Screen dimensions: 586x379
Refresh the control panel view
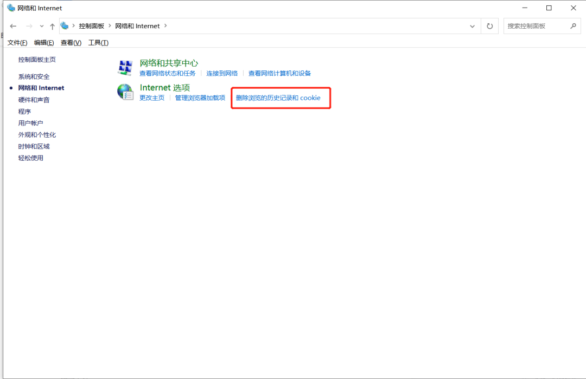[489, 26]
